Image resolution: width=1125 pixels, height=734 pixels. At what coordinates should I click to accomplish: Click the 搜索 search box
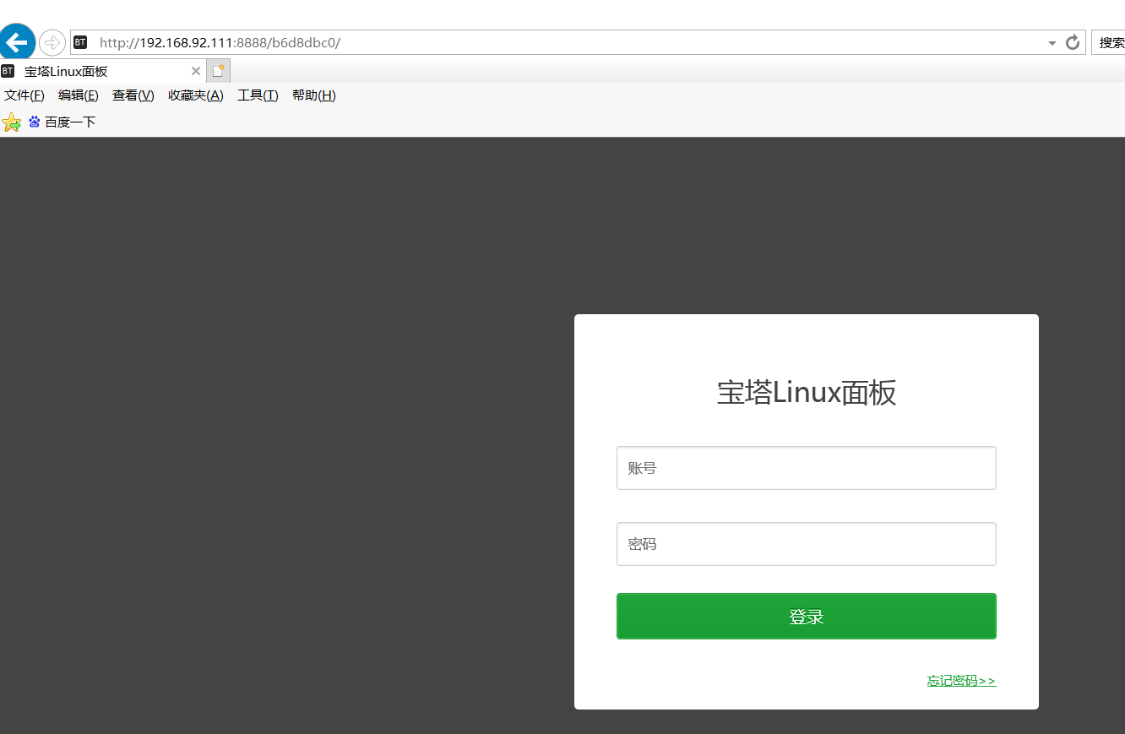click(1108, 42)
